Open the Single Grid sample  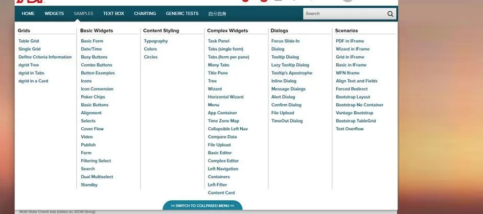tap(30, 49)
